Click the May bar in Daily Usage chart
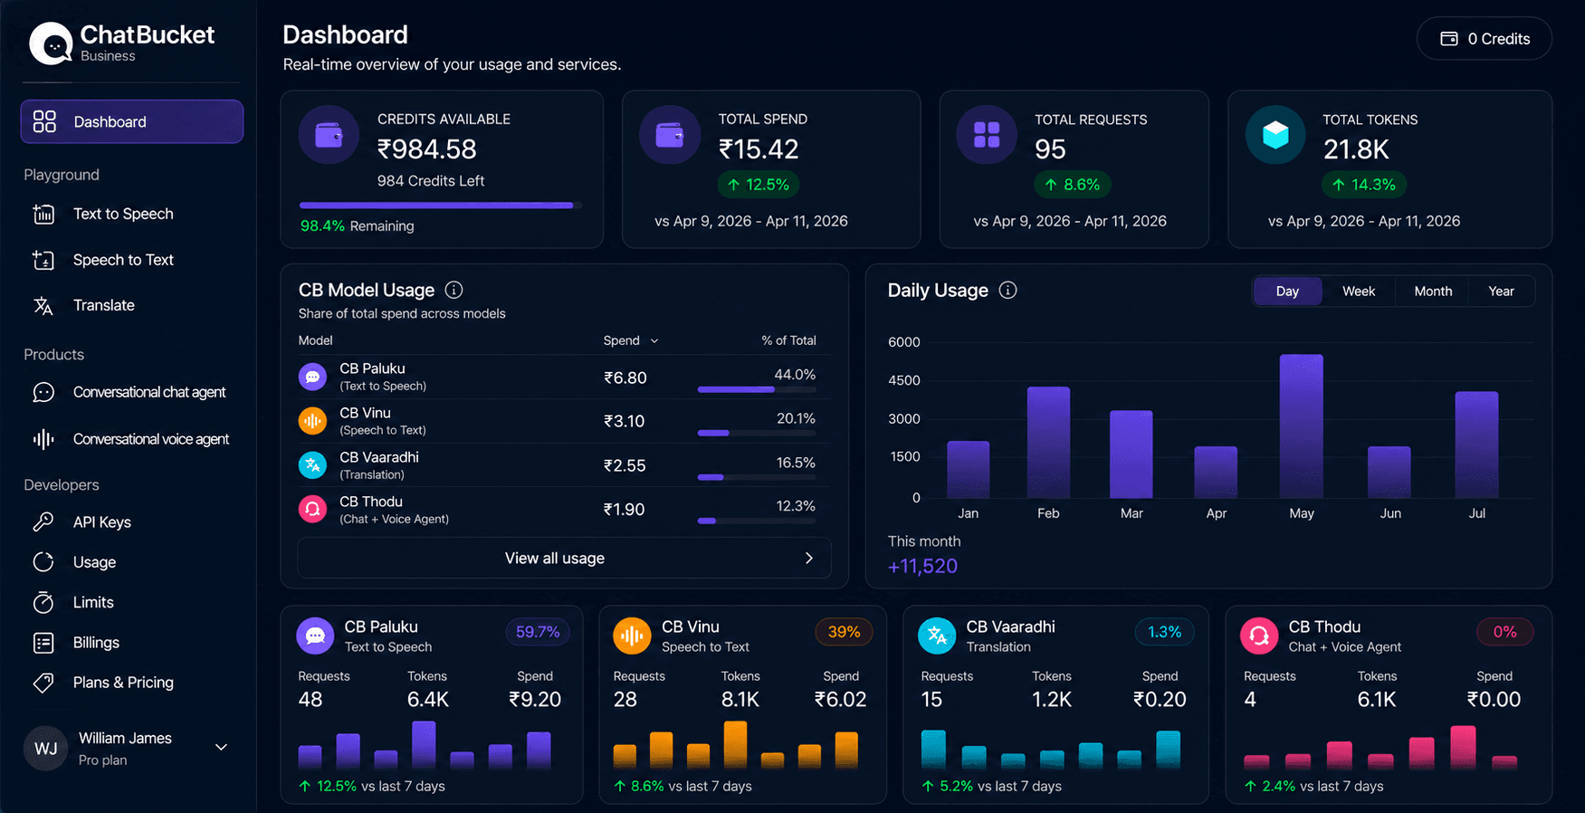The height and width of the screenshot is (813, 1585). 1301,426
